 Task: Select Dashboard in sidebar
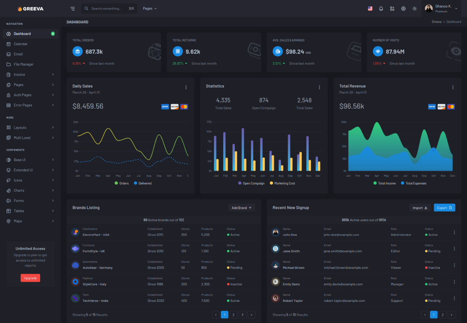click(x=30, y=34)
